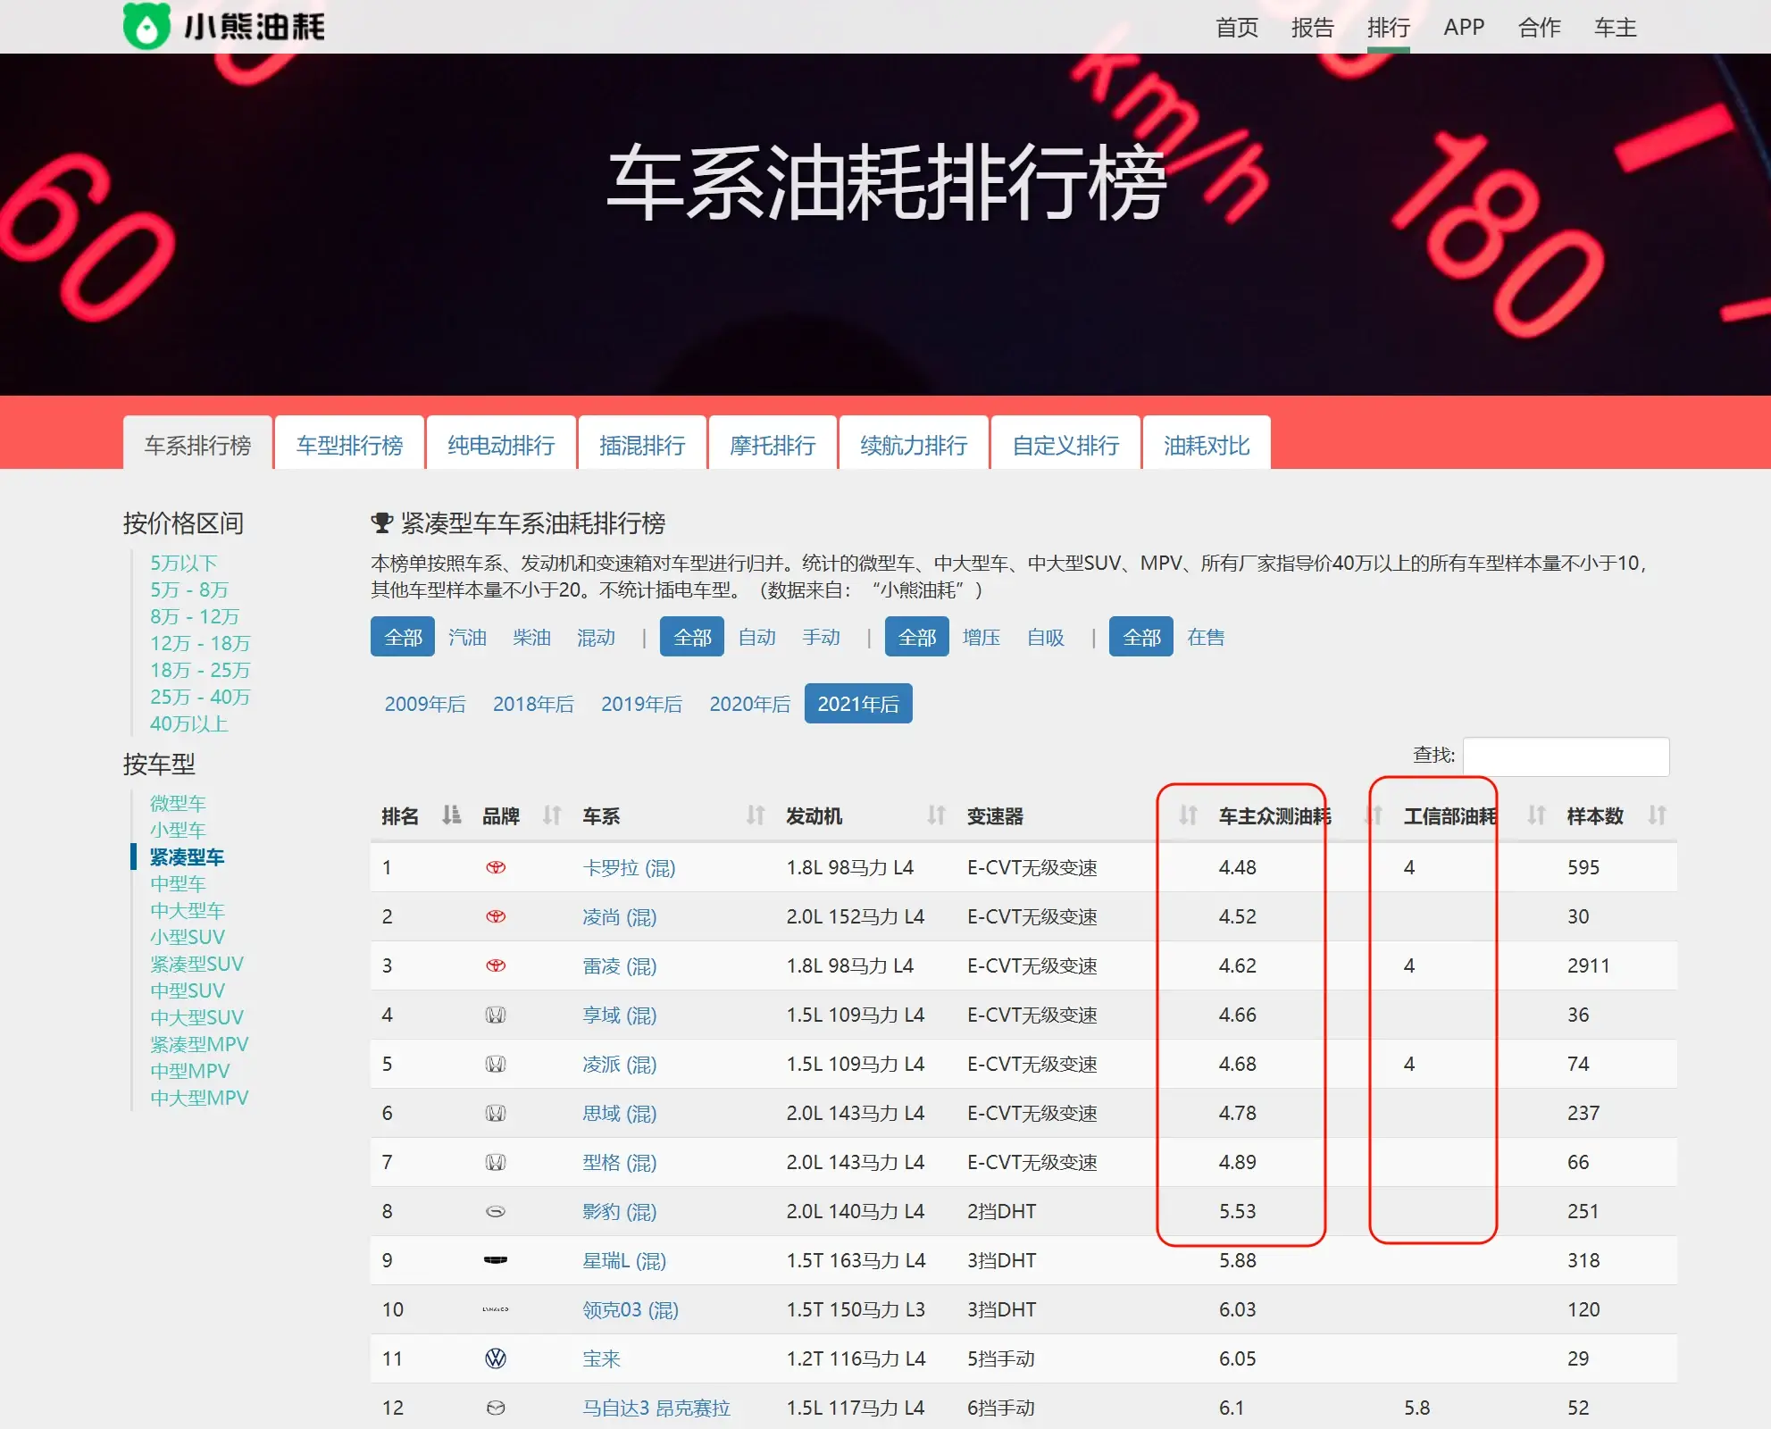Click the Toyota brand logo beside 卡罗拉

(x=497, y=867)
